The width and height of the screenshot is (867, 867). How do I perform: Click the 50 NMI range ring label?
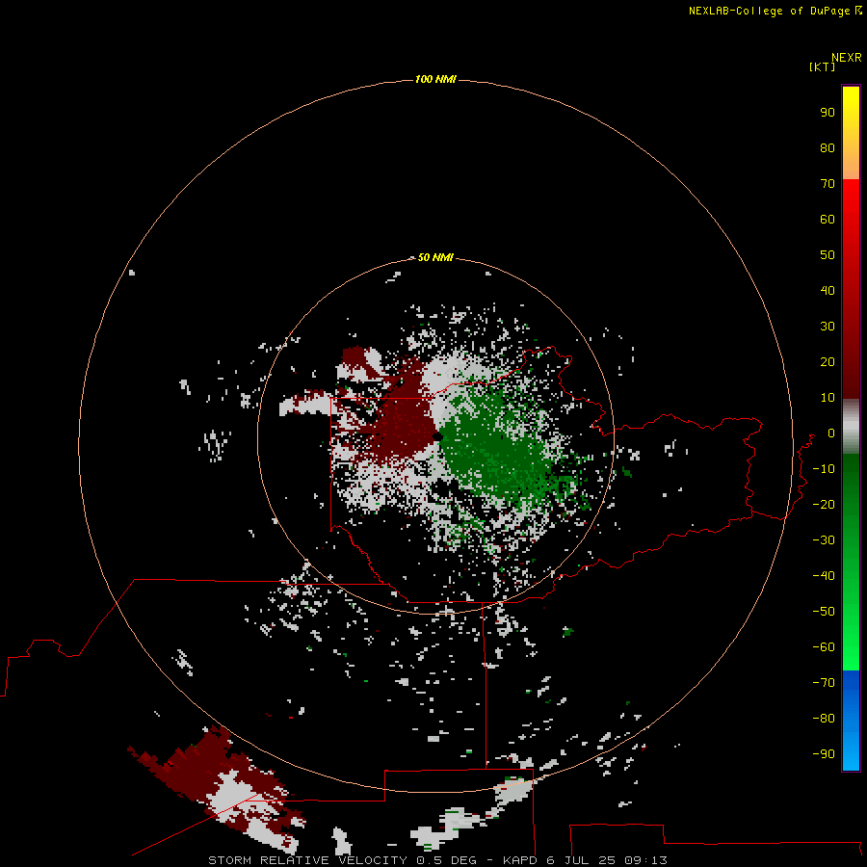tap(435, 257)
